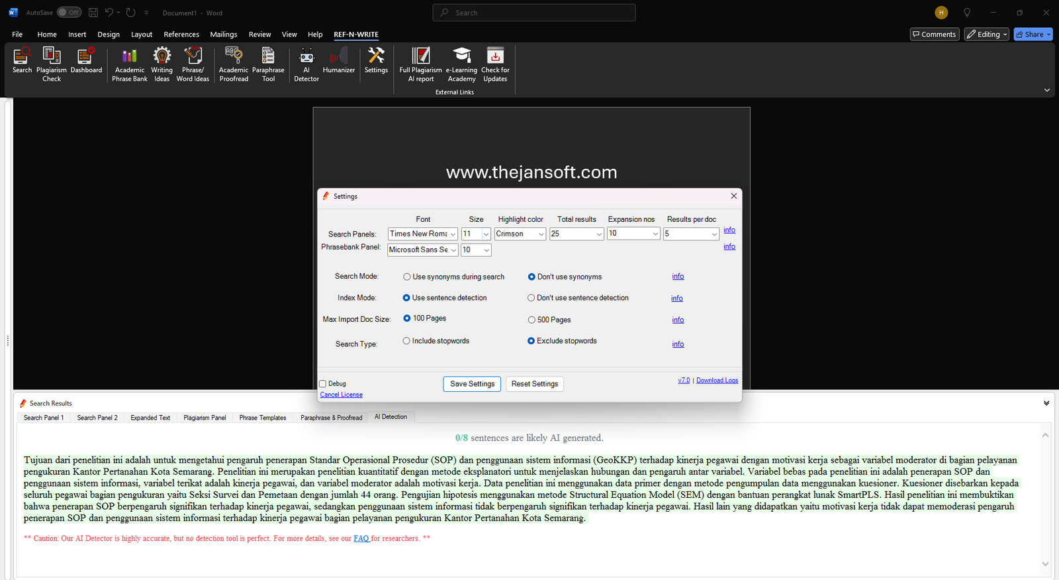Collapse the ribbon chevron

coord(1047,90)
